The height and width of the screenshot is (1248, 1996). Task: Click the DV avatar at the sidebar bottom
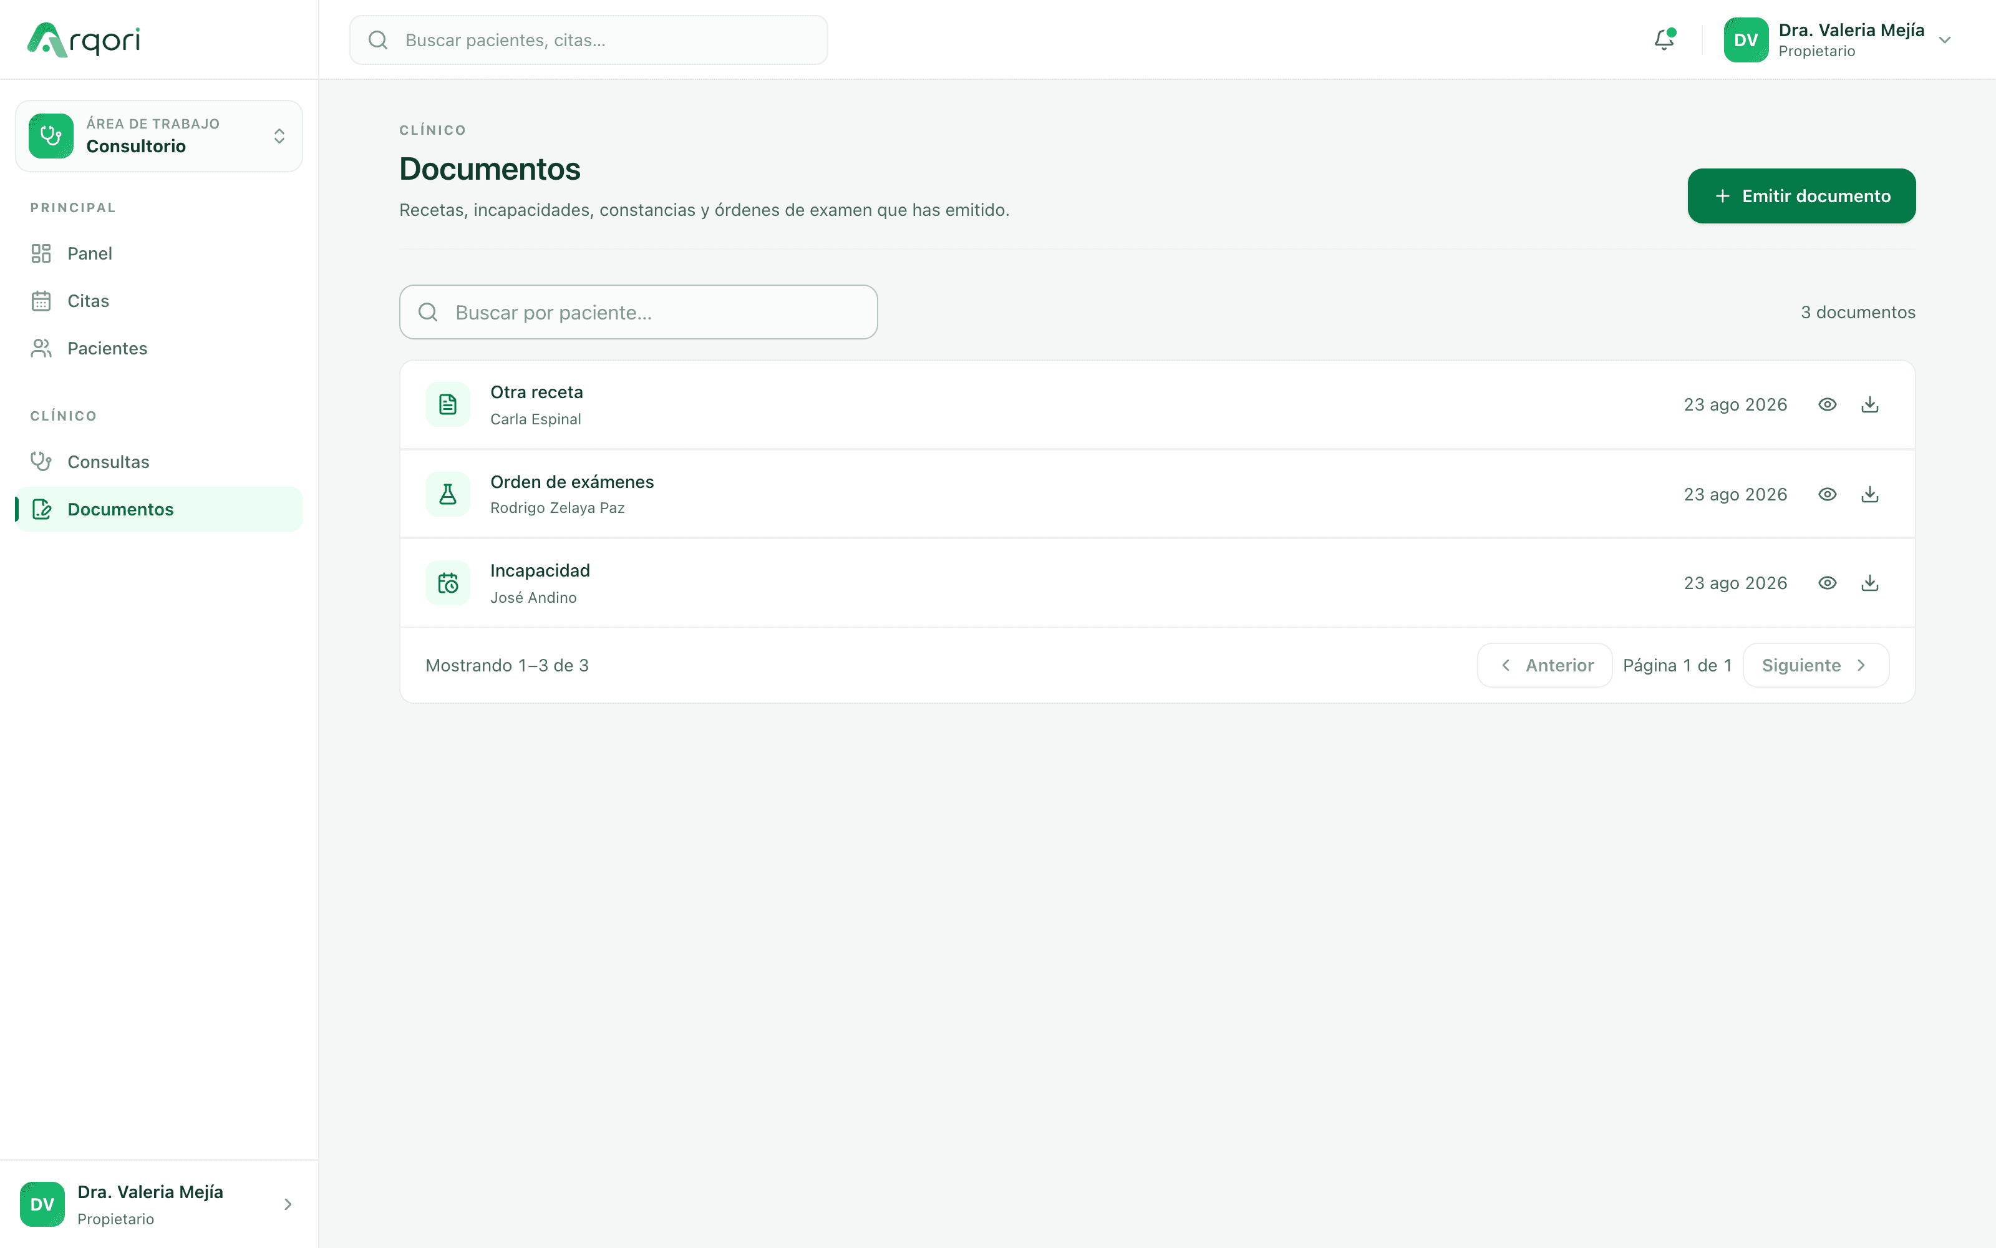42,1204
